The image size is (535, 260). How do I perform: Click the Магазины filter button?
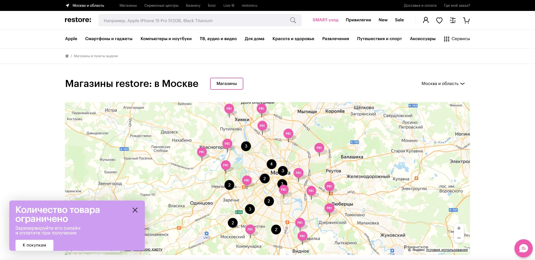click(226, 84)
